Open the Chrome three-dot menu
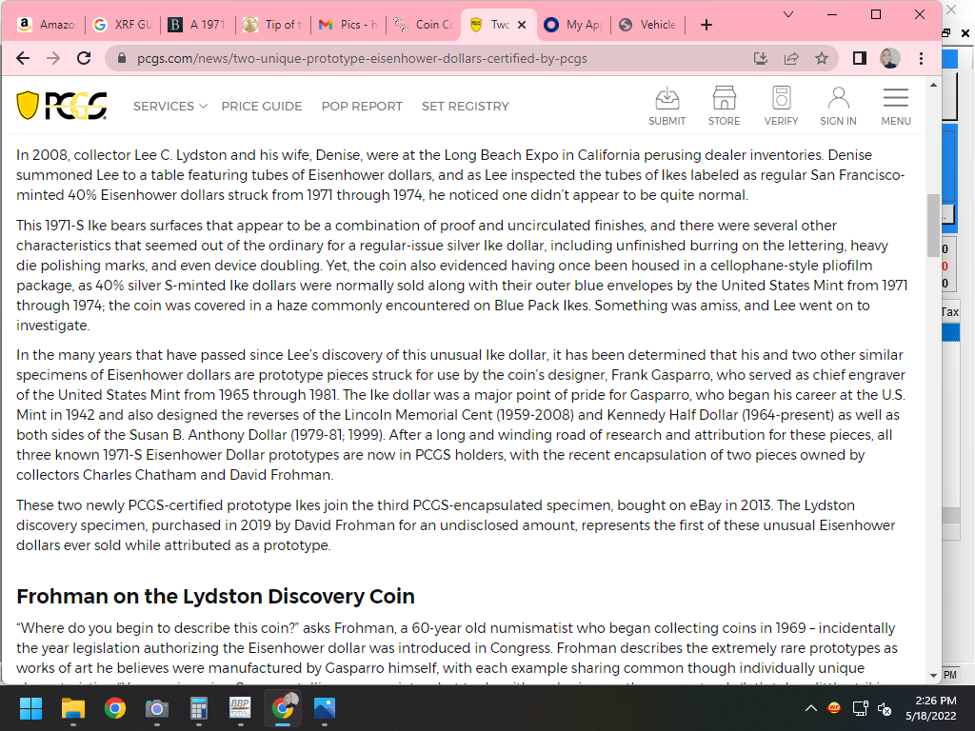This screenshot has width=975, height=731. [x=921, y=58]
